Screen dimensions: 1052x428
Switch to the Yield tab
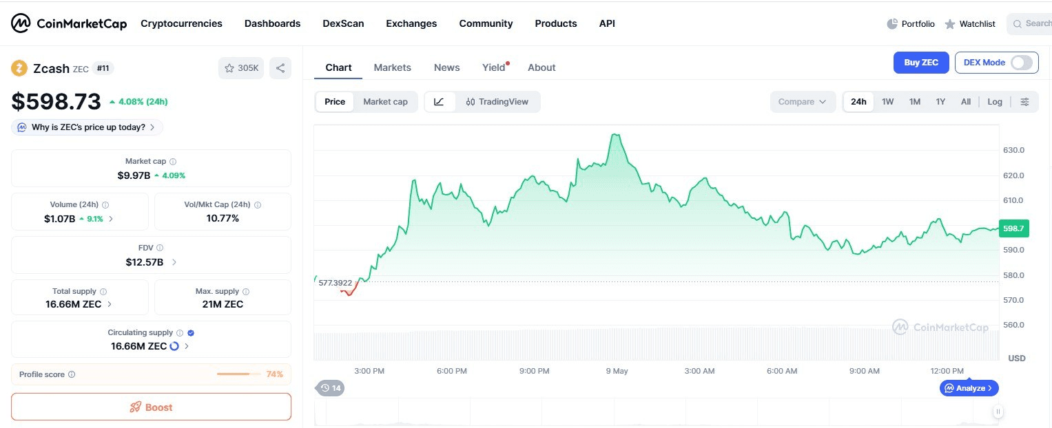tap(494, 67)
